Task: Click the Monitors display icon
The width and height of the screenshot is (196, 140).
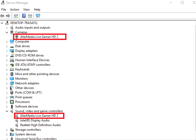Action: click(x=12, y=79)
